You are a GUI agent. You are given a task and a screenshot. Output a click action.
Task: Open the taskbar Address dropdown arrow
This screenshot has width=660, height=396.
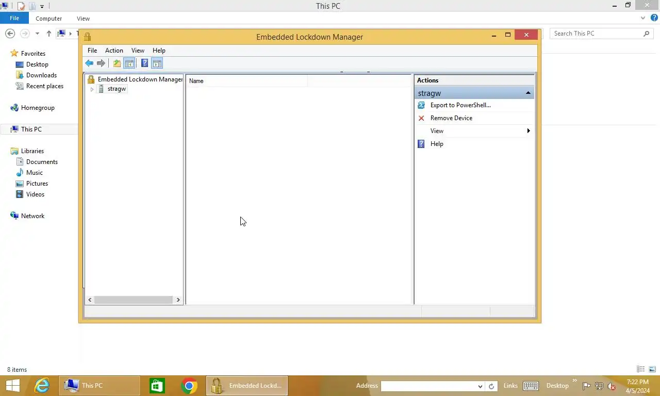(480, 386)
